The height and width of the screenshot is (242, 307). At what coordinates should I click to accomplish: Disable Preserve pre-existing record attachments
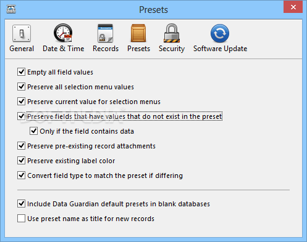click(21, 146)
